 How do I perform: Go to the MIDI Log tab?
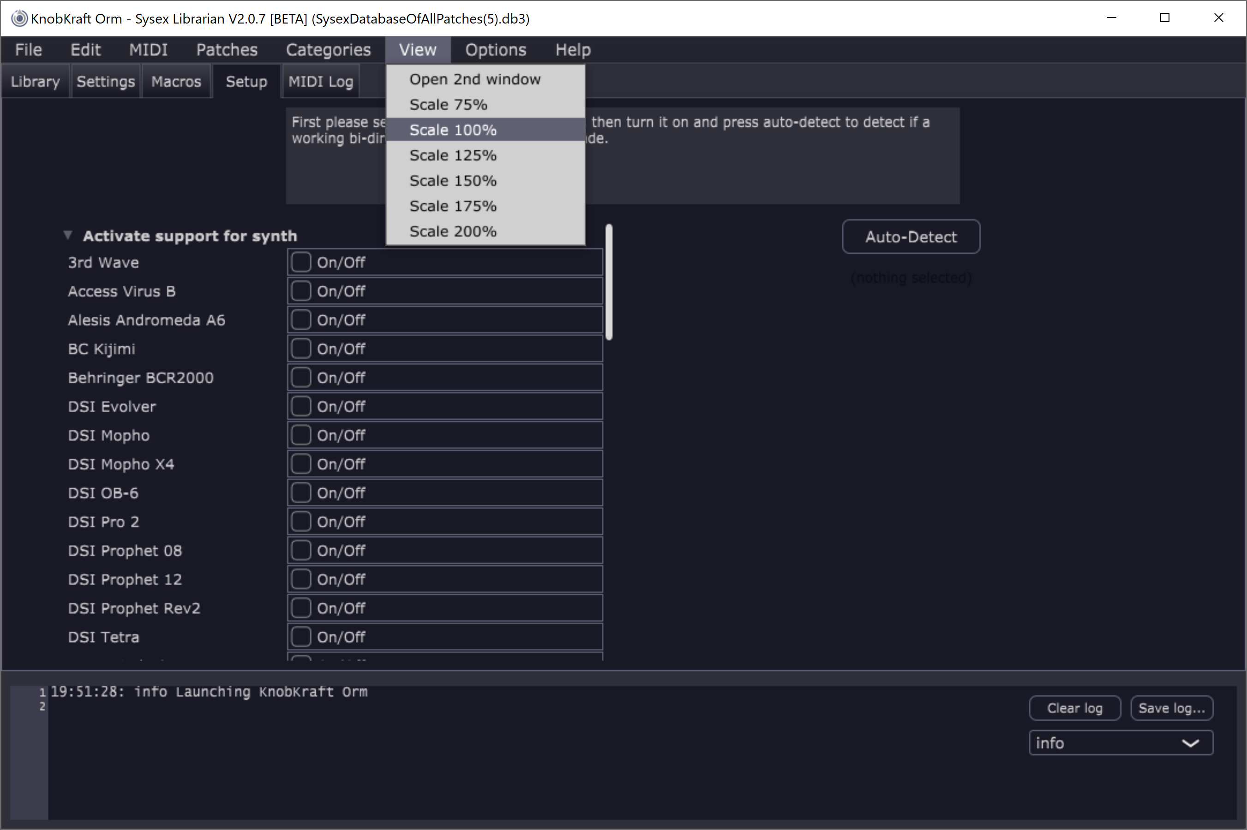tap(320, 82)
